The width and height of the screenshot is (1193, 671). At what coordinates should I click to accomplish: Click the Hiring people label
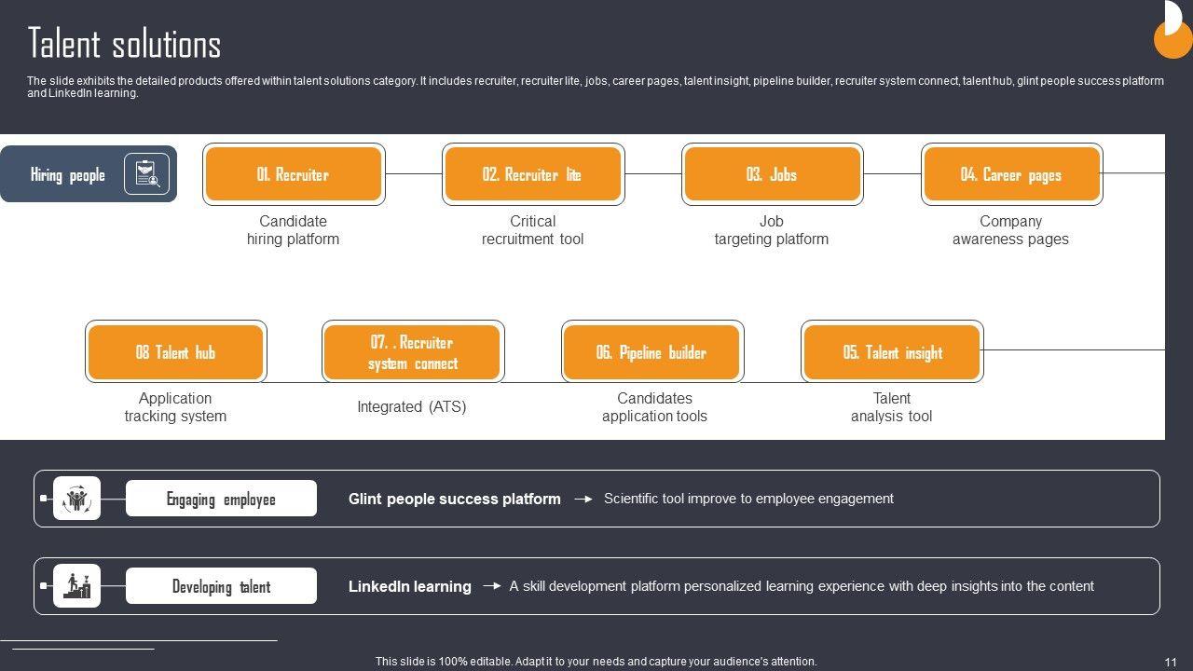pos(68,175)
